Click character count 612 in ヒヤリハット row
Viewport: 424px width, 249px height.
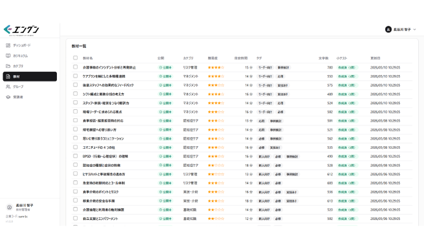coord(330,175)
